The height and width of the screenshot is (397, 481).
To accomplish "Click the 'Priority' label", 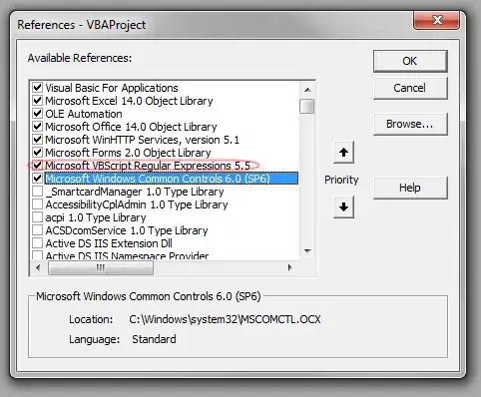I will 341,180.
